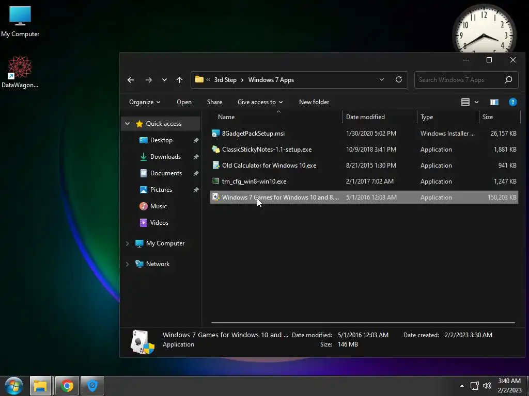The image size is (529, 396).
Task: Refresh the current folder
Action: coord(399,80)
